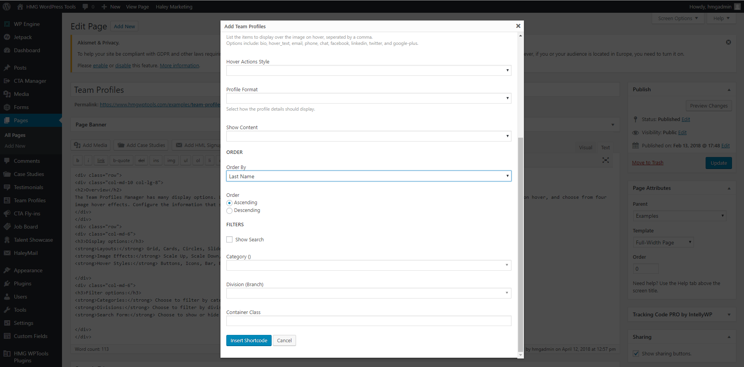Select Descending order radio button
744x367 pixels.
tap(229, 211)
